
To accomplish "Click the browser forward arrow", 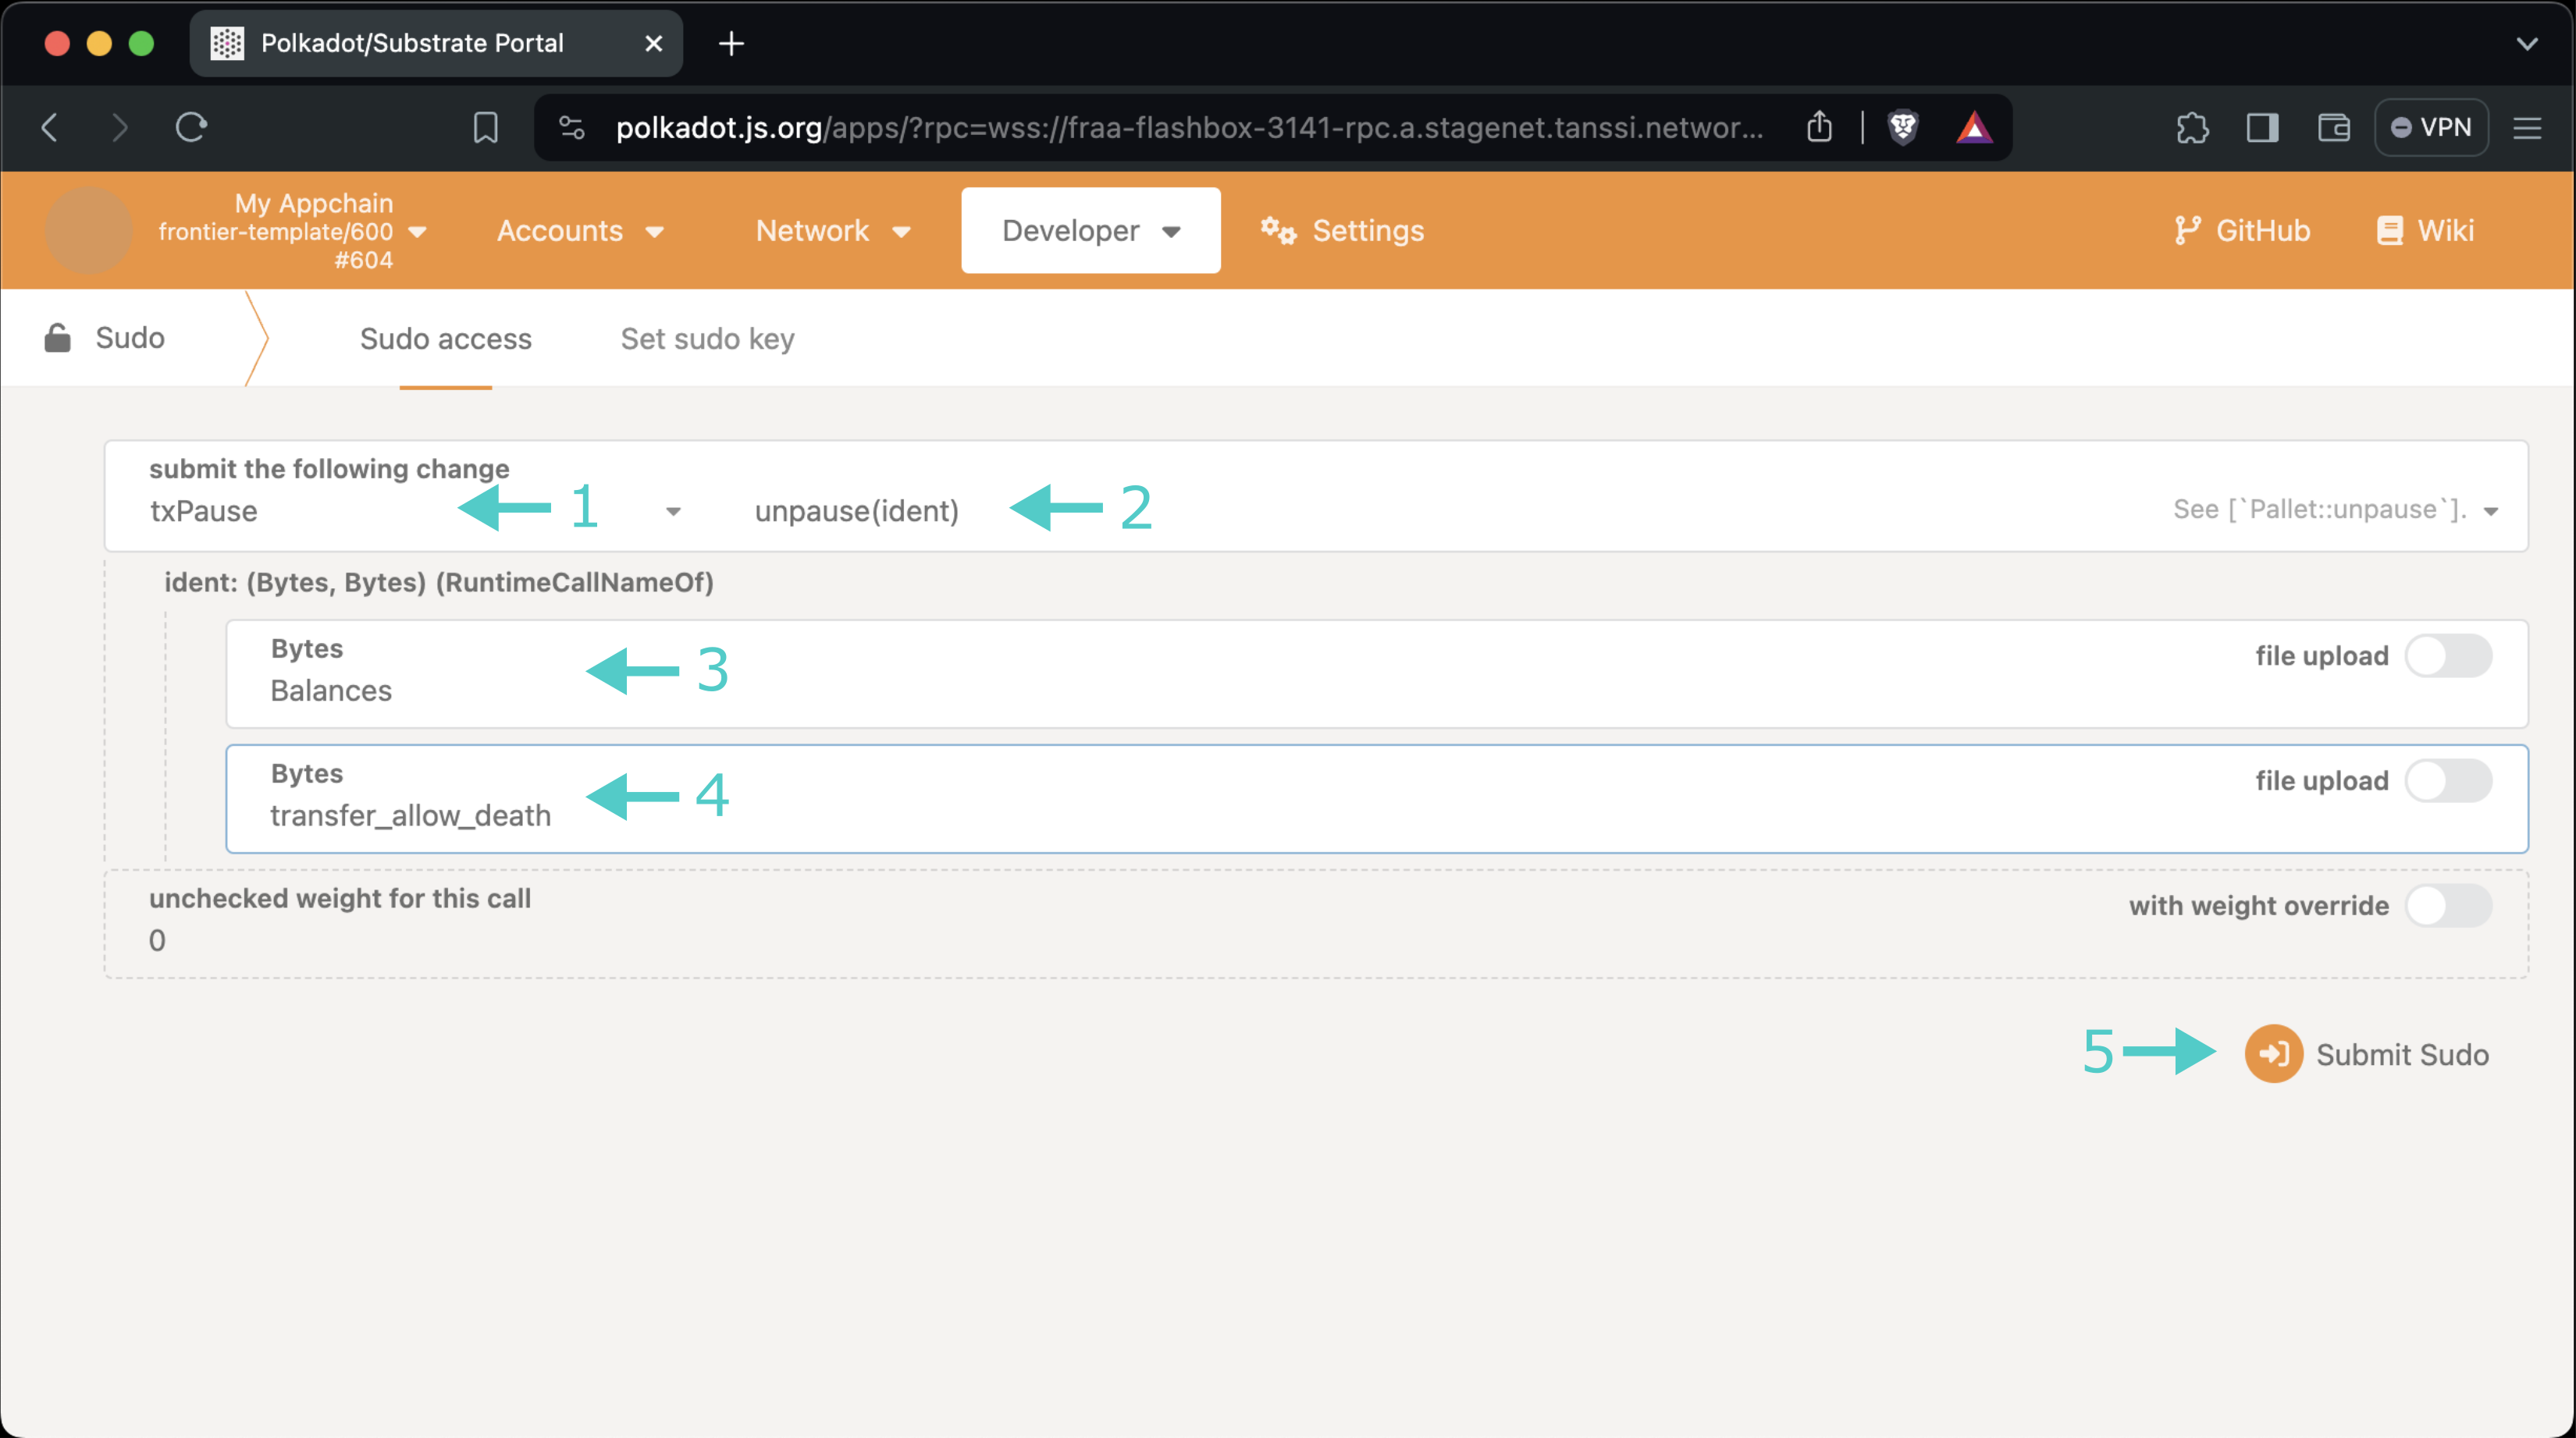I will (x=119, y=127).
